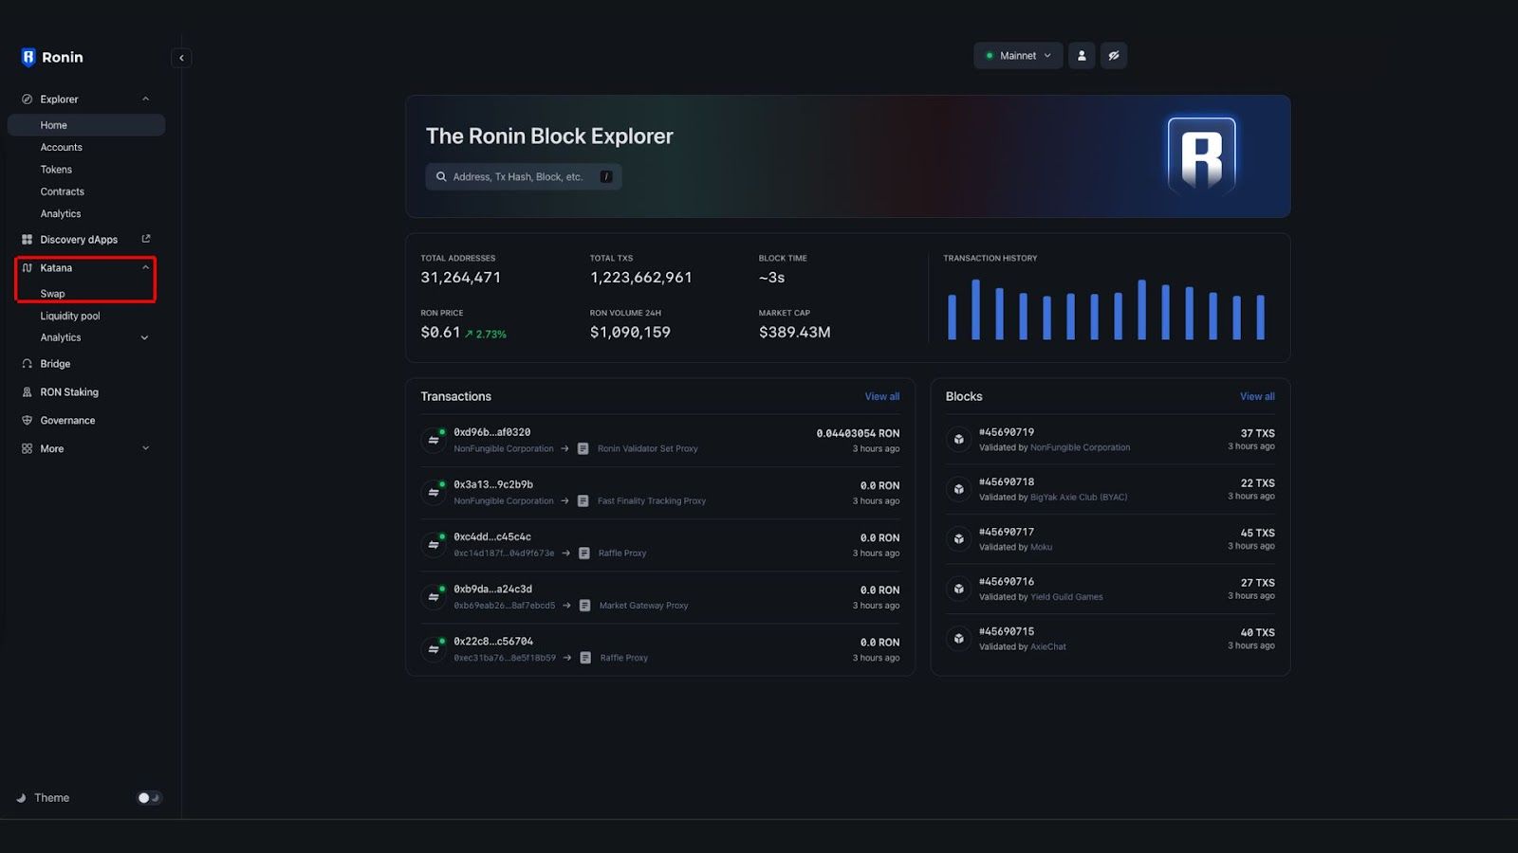Click transaction icon for 0xc4dd...c45c4c
The height and width of the screenshot is (853, 1518).
click(x=434, y=544)
